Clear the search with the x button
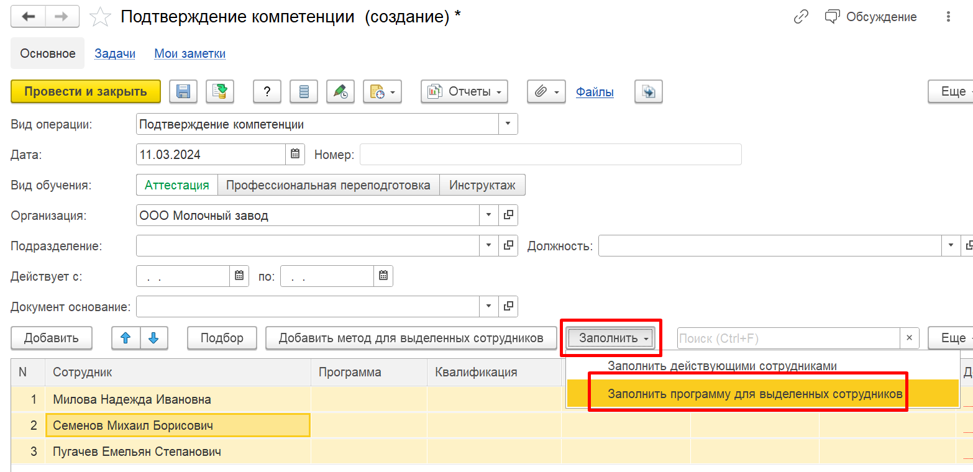This screenshot has height=472, width=973. click(x=909, y=338)
